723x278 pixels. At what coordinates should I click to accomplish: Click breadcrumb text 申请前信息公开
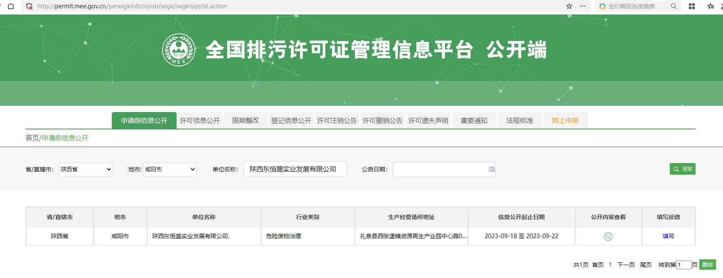[65, 138]
